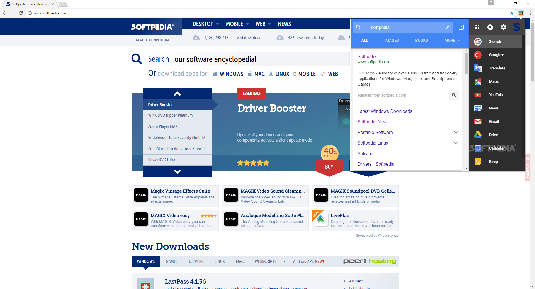Open MOBILE menu dropdown
The width and height of the screenshot is (535, 289).
click(237, 24)
